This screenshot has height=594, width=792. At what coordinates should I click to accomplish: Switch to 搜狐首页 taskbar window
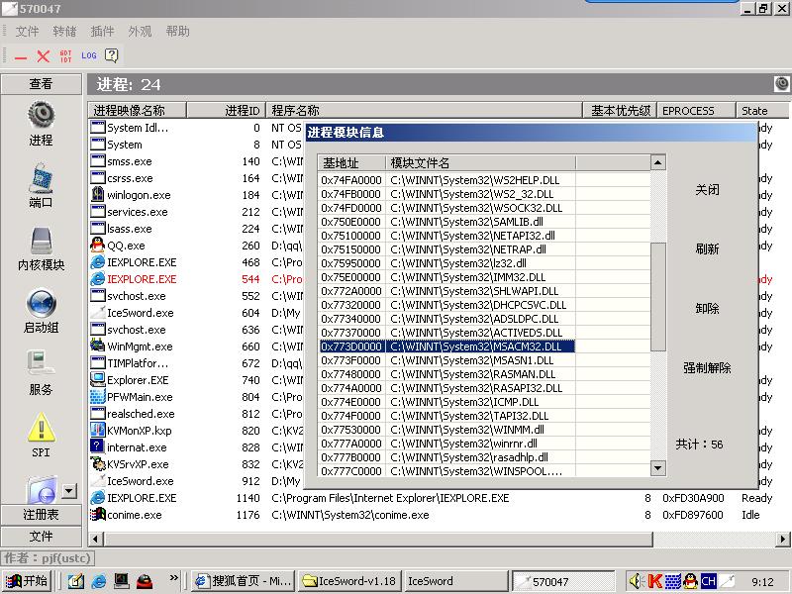tap(244, 581)
